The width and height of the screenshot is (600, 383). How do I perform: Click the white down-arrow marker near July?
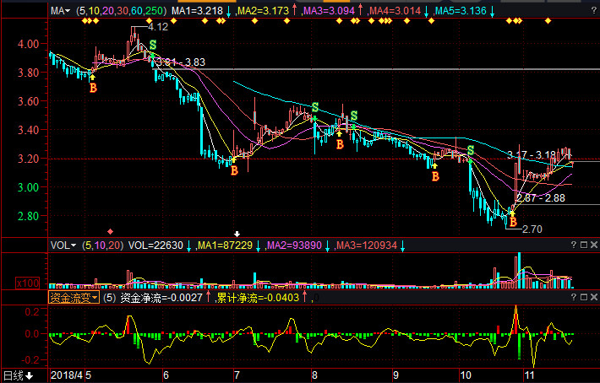237,234
